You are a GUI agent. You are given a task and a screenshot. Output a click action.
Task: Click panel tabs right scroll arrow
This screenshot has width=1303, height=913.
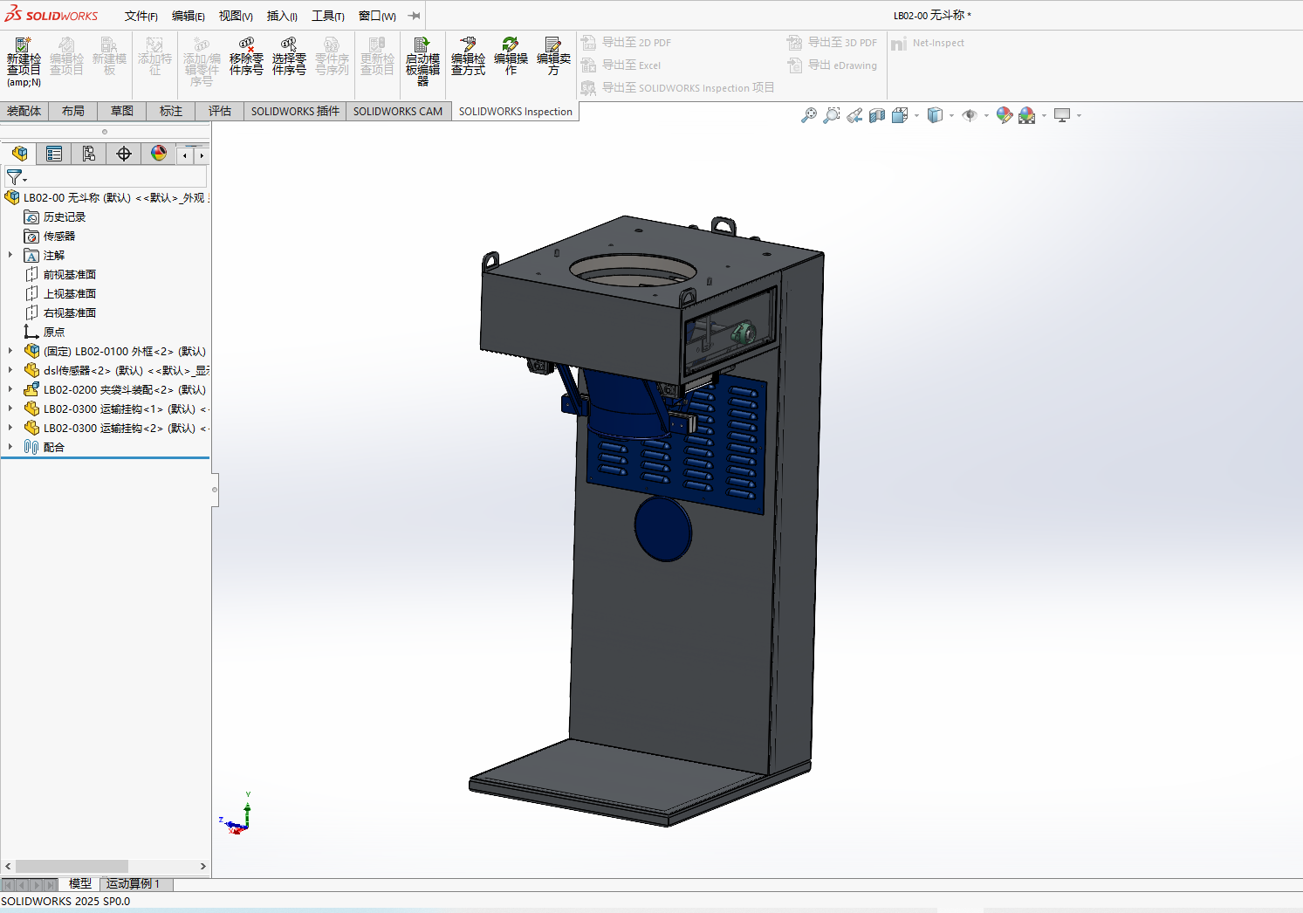[202, 155]
